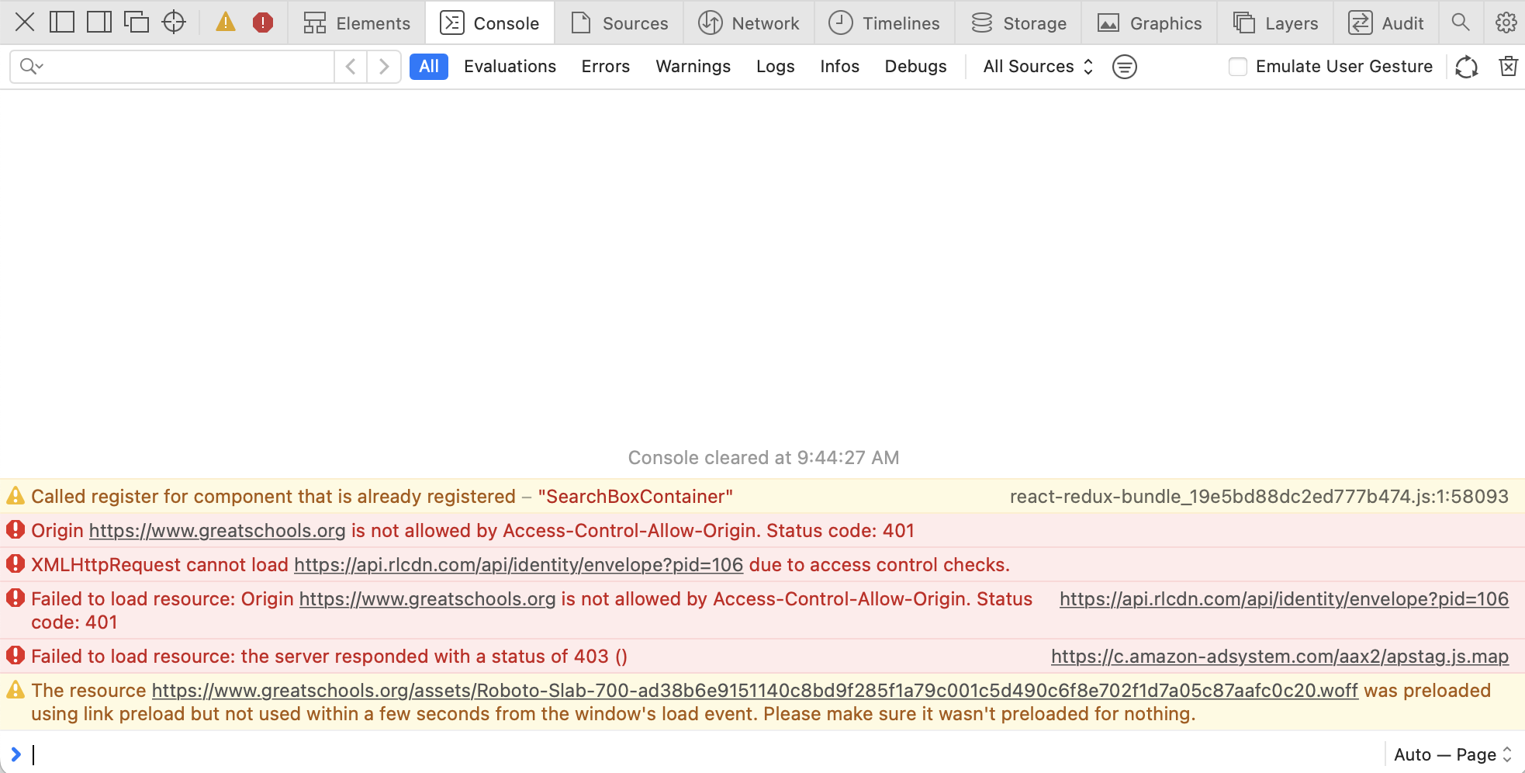This screenshot has width=1525, height=773.
Task: Click the reload page icon
Action: point(1466,67)
